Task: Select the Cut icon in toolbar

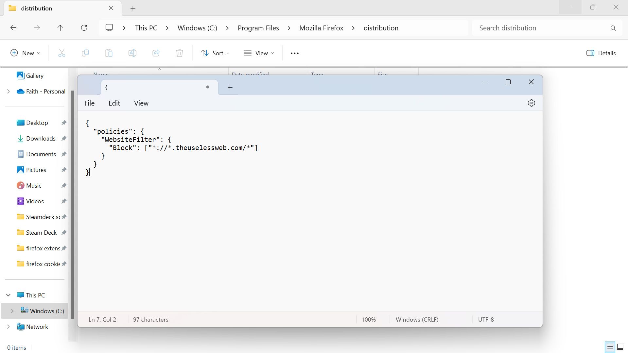Action: [x=61, y=53]
